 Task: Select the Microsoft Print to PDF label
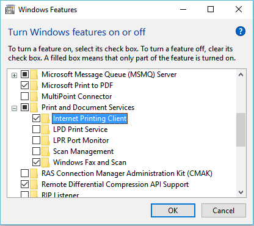(x=78, y=86)
